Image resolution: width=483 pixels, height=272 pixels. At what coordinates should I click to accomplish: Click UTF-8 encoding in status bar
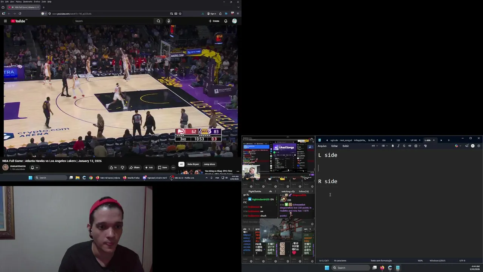click(462, 261)
